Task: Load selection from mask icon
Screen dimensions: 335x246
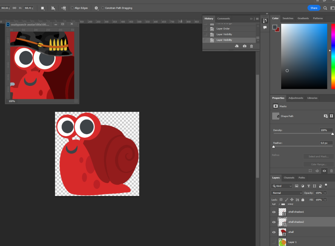Action: [310, 171]
